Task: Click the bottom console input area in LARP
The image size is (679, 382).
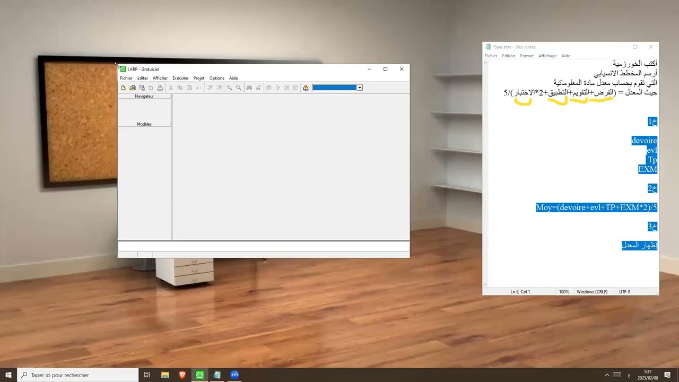Action: (264, 247)
